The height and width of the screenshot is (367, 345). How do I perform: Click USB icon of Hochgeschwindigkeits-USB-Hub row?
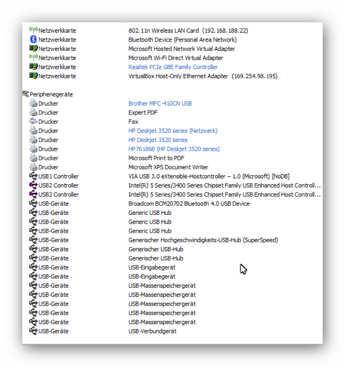pyautogui.click(x=33, y=240)
